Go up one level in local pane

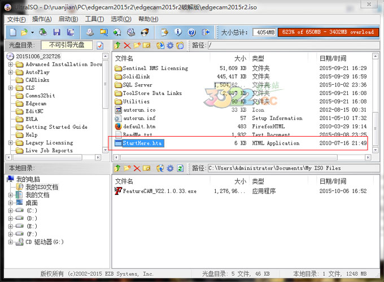coord(117,168)
